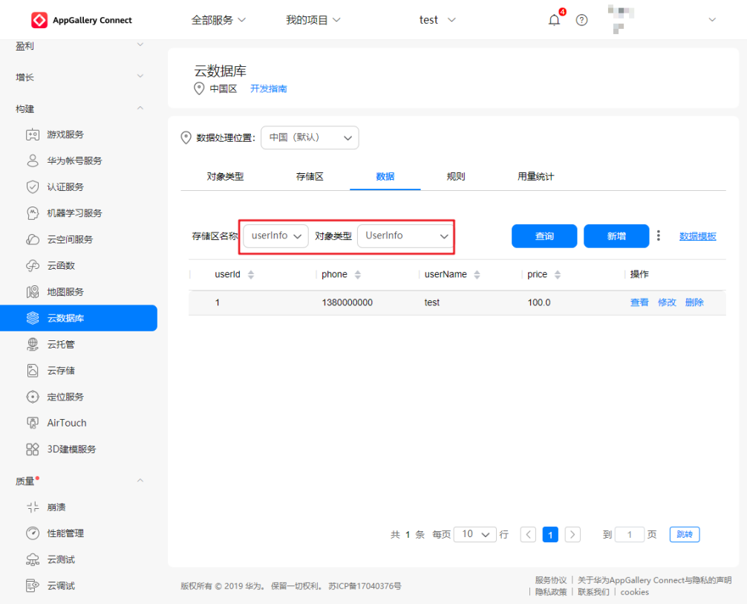The width and height of the screenshot is (747, 604).
Task: Open the rows-per-page 10 dropdown
Action: 475,534
